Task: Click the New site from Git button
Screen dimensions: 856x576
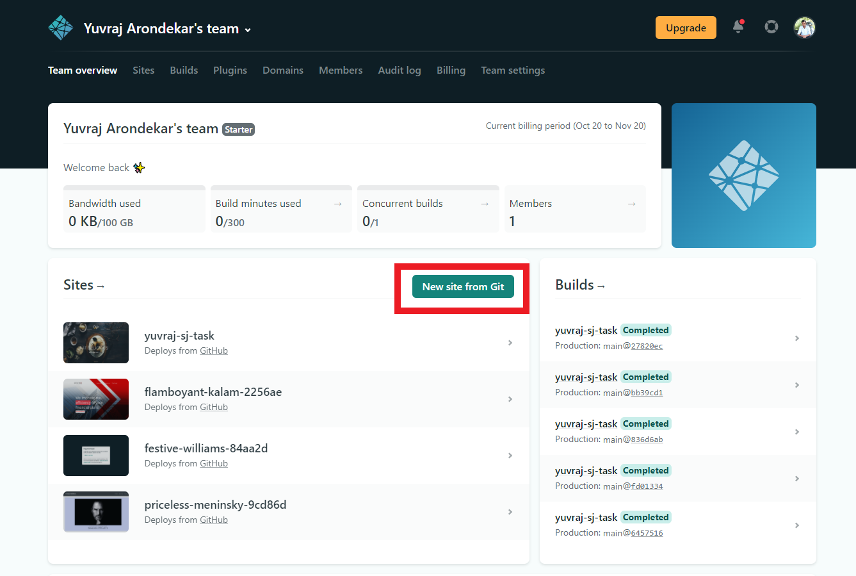Action: (x=462, y=286)
